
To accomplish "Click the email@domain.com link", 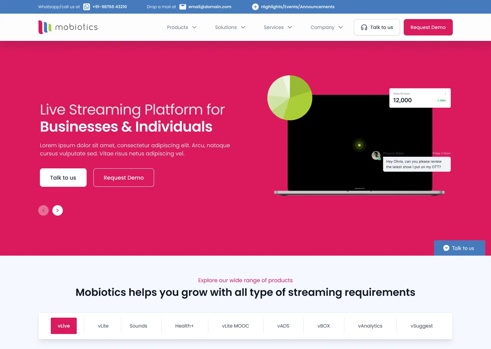I will (210, 7).
